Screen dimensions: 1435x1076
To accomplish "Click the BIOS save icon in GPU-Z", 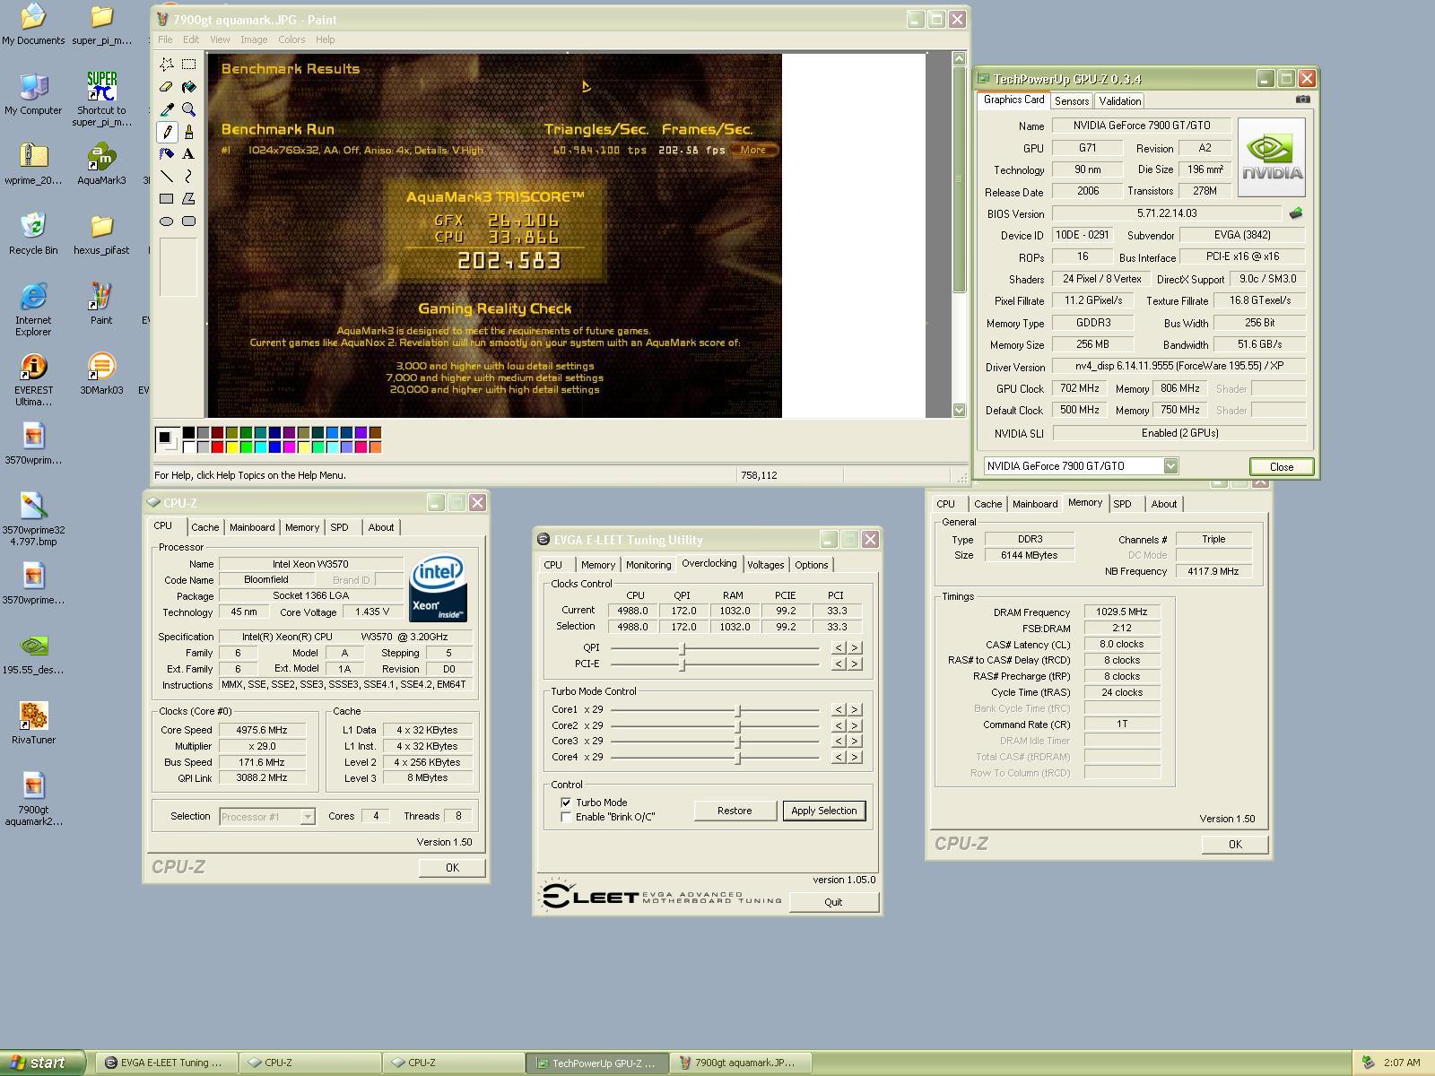I will (1295, 213).
